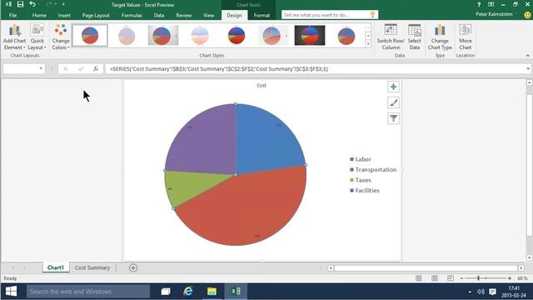
Task: Open the Page Layout tab
Action: (96, 15)
